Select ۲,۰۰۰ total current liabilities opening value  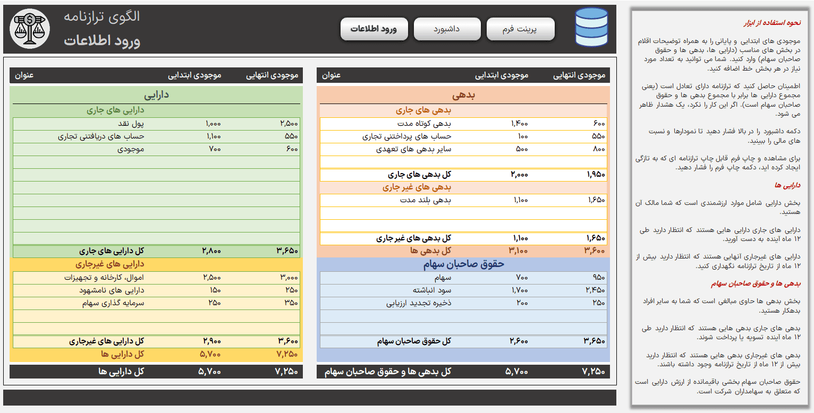519,174
